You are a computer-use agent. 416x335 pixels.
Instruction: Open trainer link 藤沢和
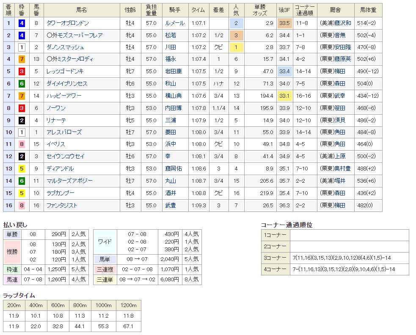tap(343, 23)
